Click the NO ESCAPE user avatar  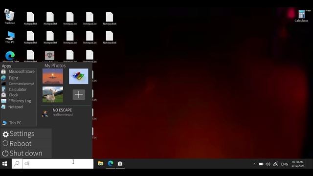tap(45, 113)
